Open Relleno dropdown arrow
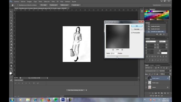Image resolution: width=181 pixels, height=102 pixels. 170,74
